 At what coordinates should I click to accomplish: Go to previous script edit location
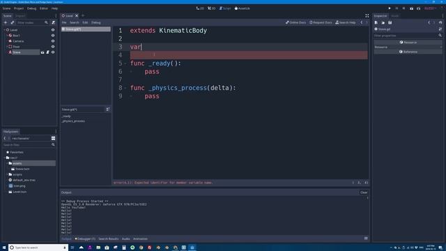362,22
